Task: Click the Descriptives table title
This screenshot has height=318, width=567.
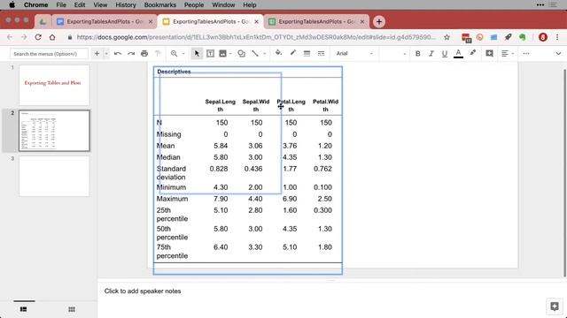Action: click(x=174, y=72)
